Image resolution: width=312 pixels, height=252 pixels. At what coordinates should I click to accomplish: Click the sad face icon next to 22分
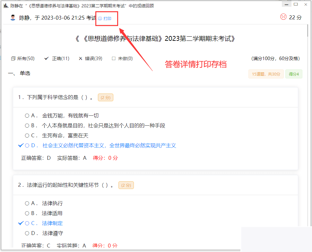pyautogui.click(x=283, y=17)
